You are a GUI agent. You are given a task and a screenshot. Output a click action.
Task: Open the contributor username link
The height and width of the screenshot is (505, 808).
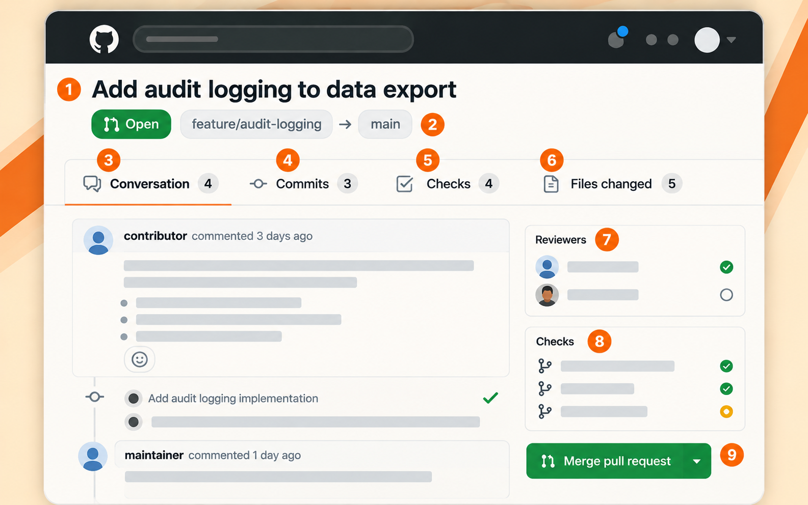pyautogui.click(x=155, y=236)
